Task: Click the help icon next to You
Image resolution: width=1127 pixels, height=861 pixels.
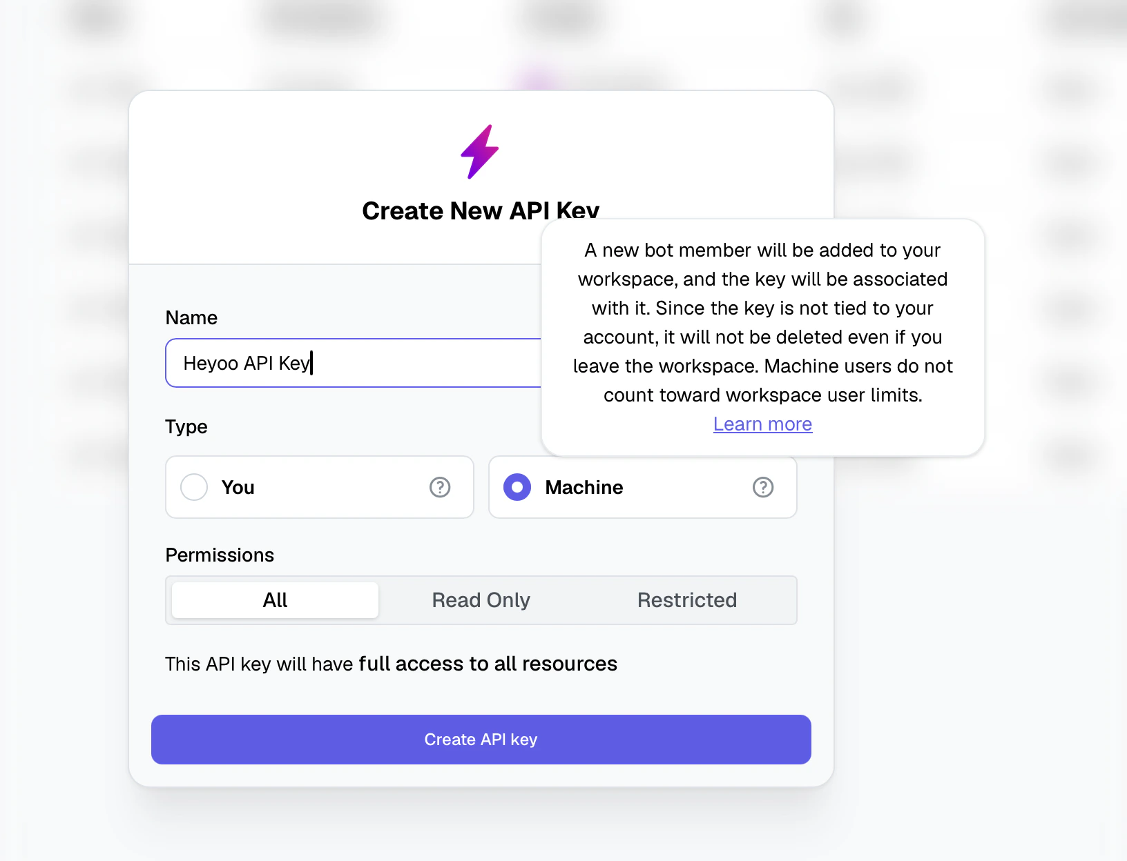Action: click(440, 487)
